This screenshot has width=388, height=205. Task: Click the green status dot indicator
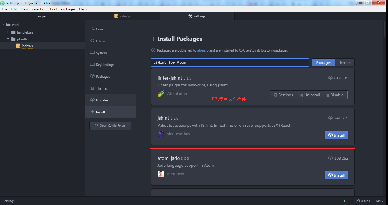click(344, 201)
